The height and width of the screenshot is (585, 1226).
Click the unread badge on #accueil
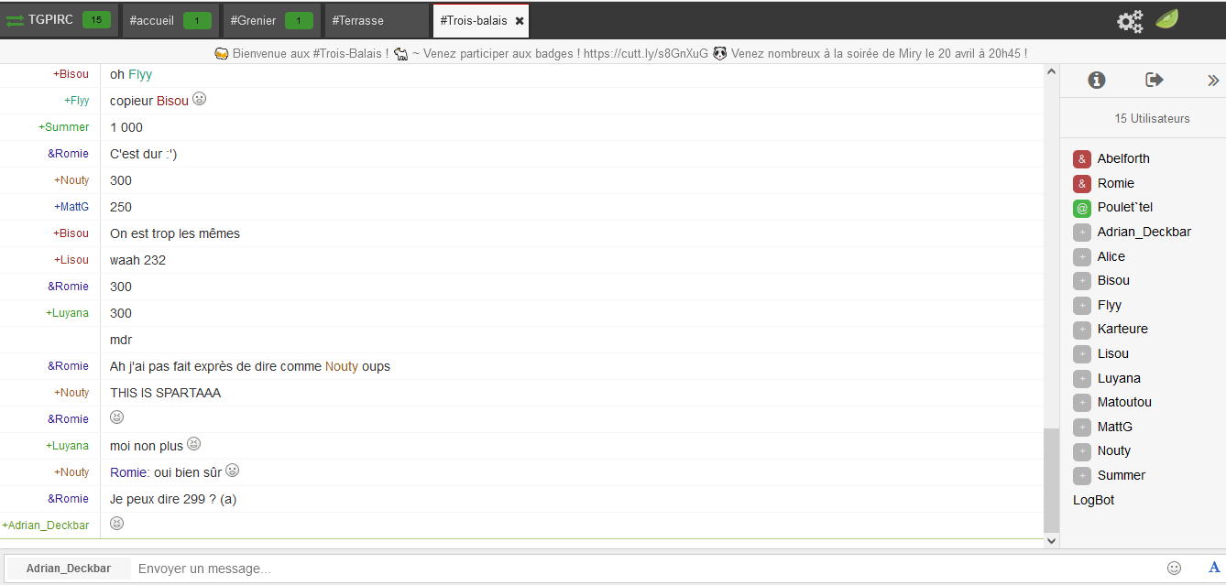click(197, 20)
